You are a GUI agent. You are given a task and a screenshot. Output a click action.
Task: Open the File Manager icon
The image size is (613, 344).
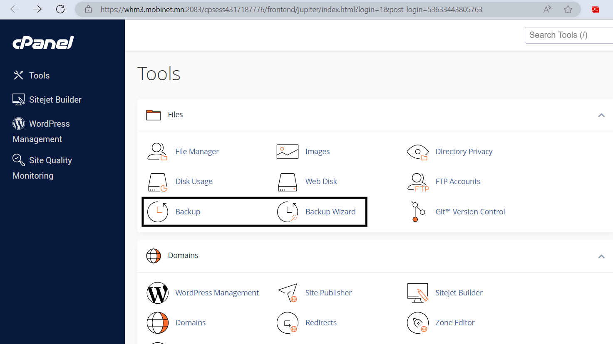pyautogui.click(x=157, y=151)
